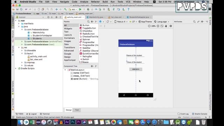Viewport: 224px width, 126px height.
Task: Open the screen orientation dropdown
Action: [x=109, y=22]
